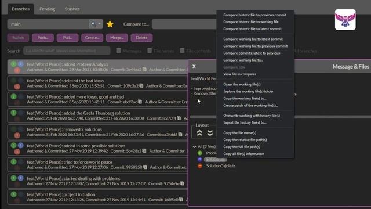Open the Stashes tab
The width and height of the screenshot is (371, 209).
point(72,9)
